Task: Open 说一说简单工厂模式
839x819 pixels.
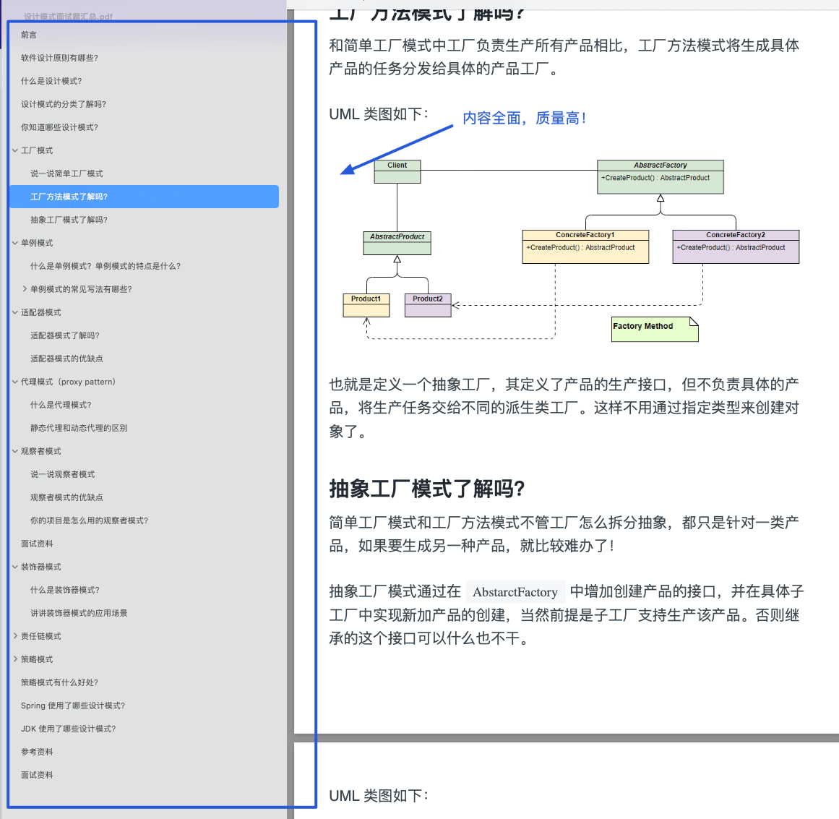Action: pos(65,173)
